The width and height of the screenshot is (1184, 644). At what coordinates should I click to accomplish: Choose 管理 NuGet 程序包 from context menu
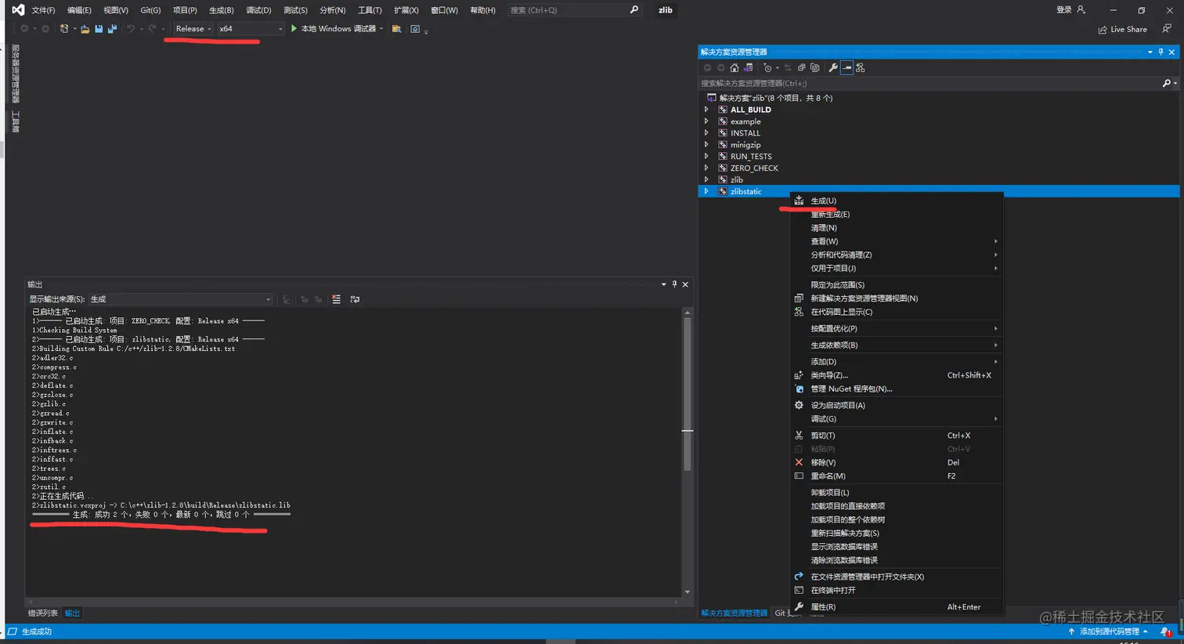click(x=897, y=389)
